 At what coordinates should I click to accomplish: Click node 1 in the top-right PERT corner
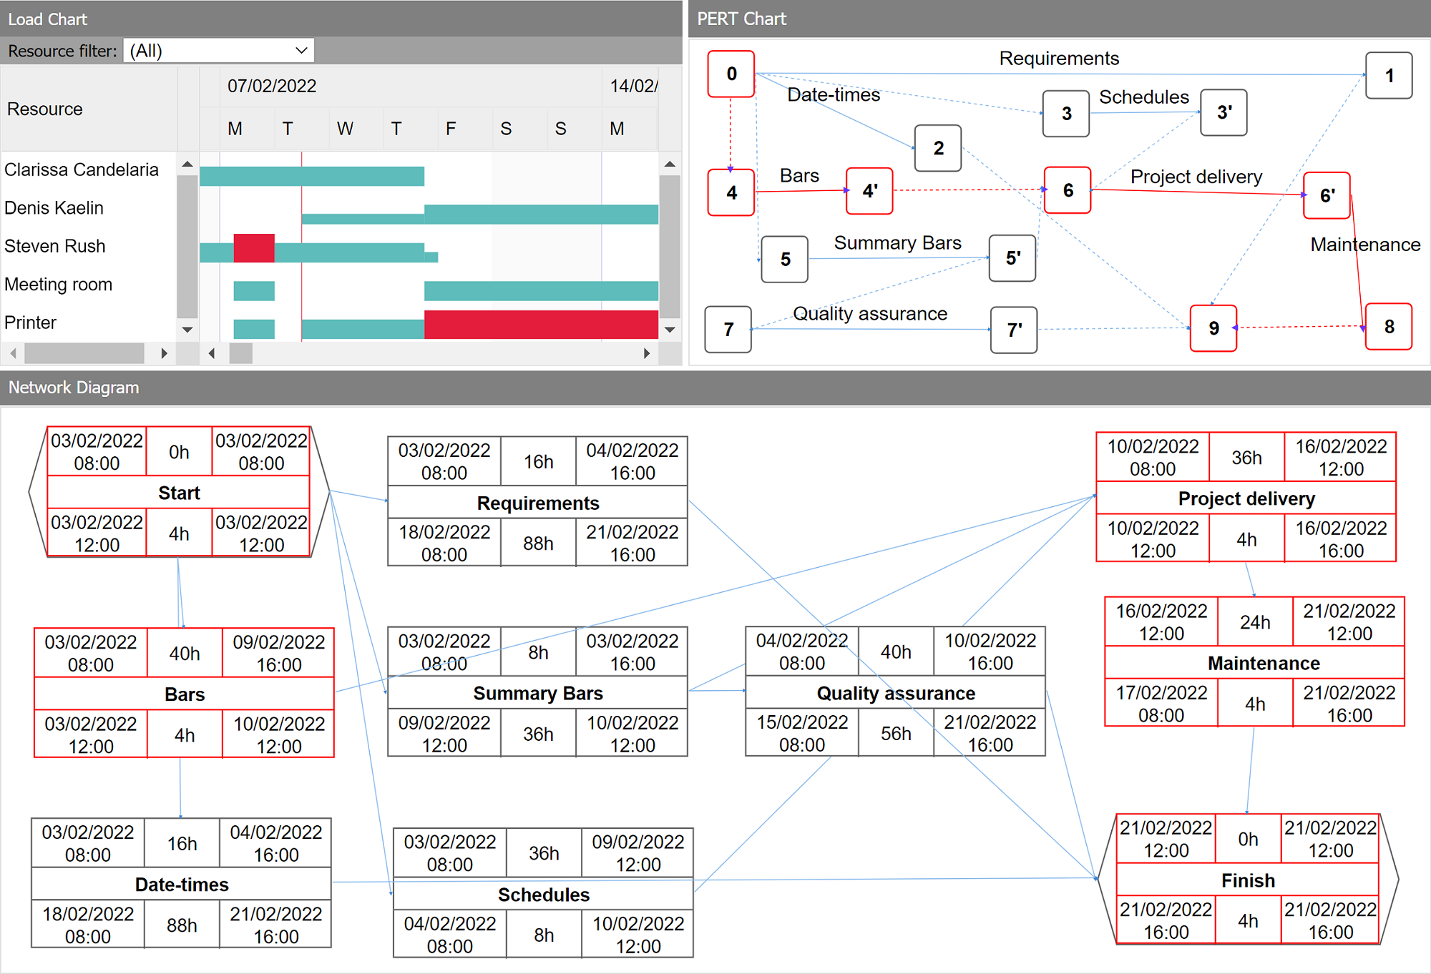click(x=1389, y=76)
